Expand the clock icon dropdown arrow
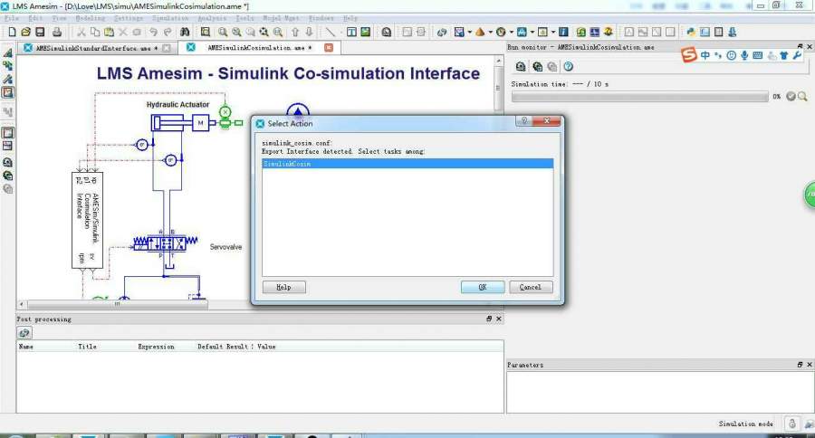This screenshot has width=815, height=438. click(512, 33)
